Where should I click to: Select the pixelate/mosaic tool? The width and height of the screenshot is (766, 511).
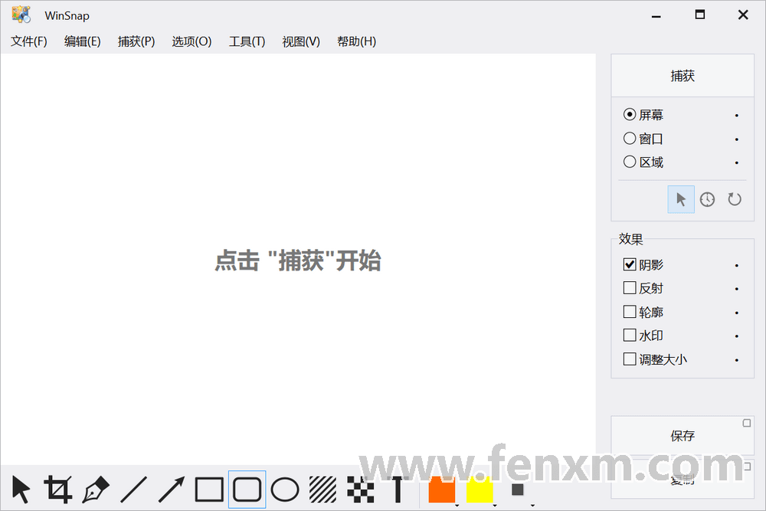pos(359,489)
